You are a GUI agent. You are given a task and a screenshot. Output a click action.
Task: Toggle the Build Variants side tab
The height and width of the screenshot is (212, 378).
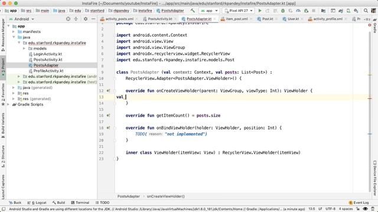pos(3,125)
